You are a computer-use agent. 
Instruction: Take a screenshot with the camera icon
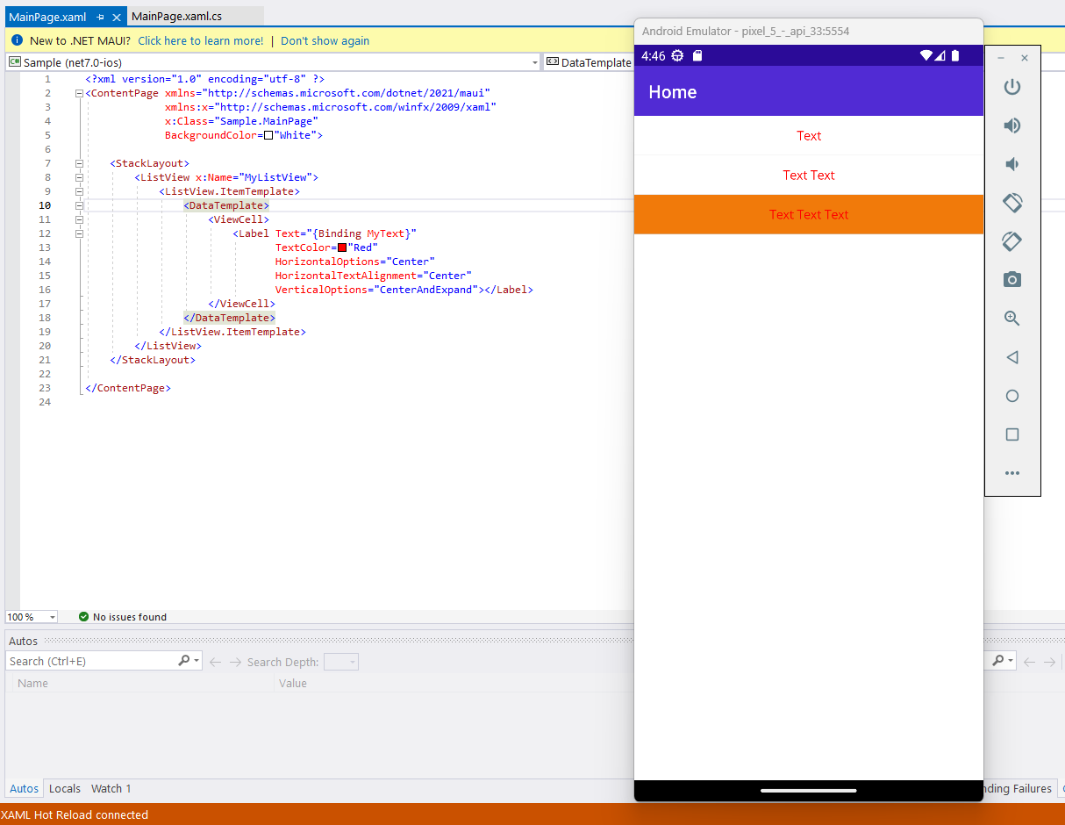[x=1012, y=279]
